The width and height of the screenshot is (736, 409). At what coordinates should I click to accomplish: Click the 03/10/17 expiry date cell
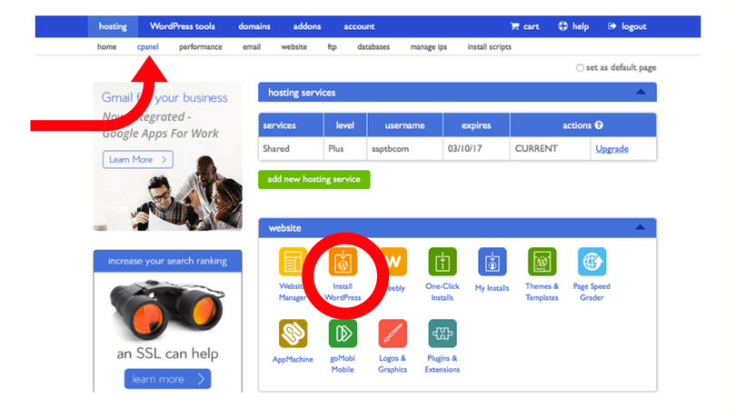pyautogui.click(x=476, y=148)
